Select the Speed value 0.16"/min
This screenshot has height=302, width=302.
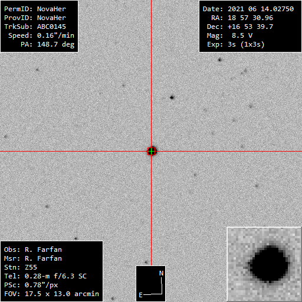click(55, 35)
